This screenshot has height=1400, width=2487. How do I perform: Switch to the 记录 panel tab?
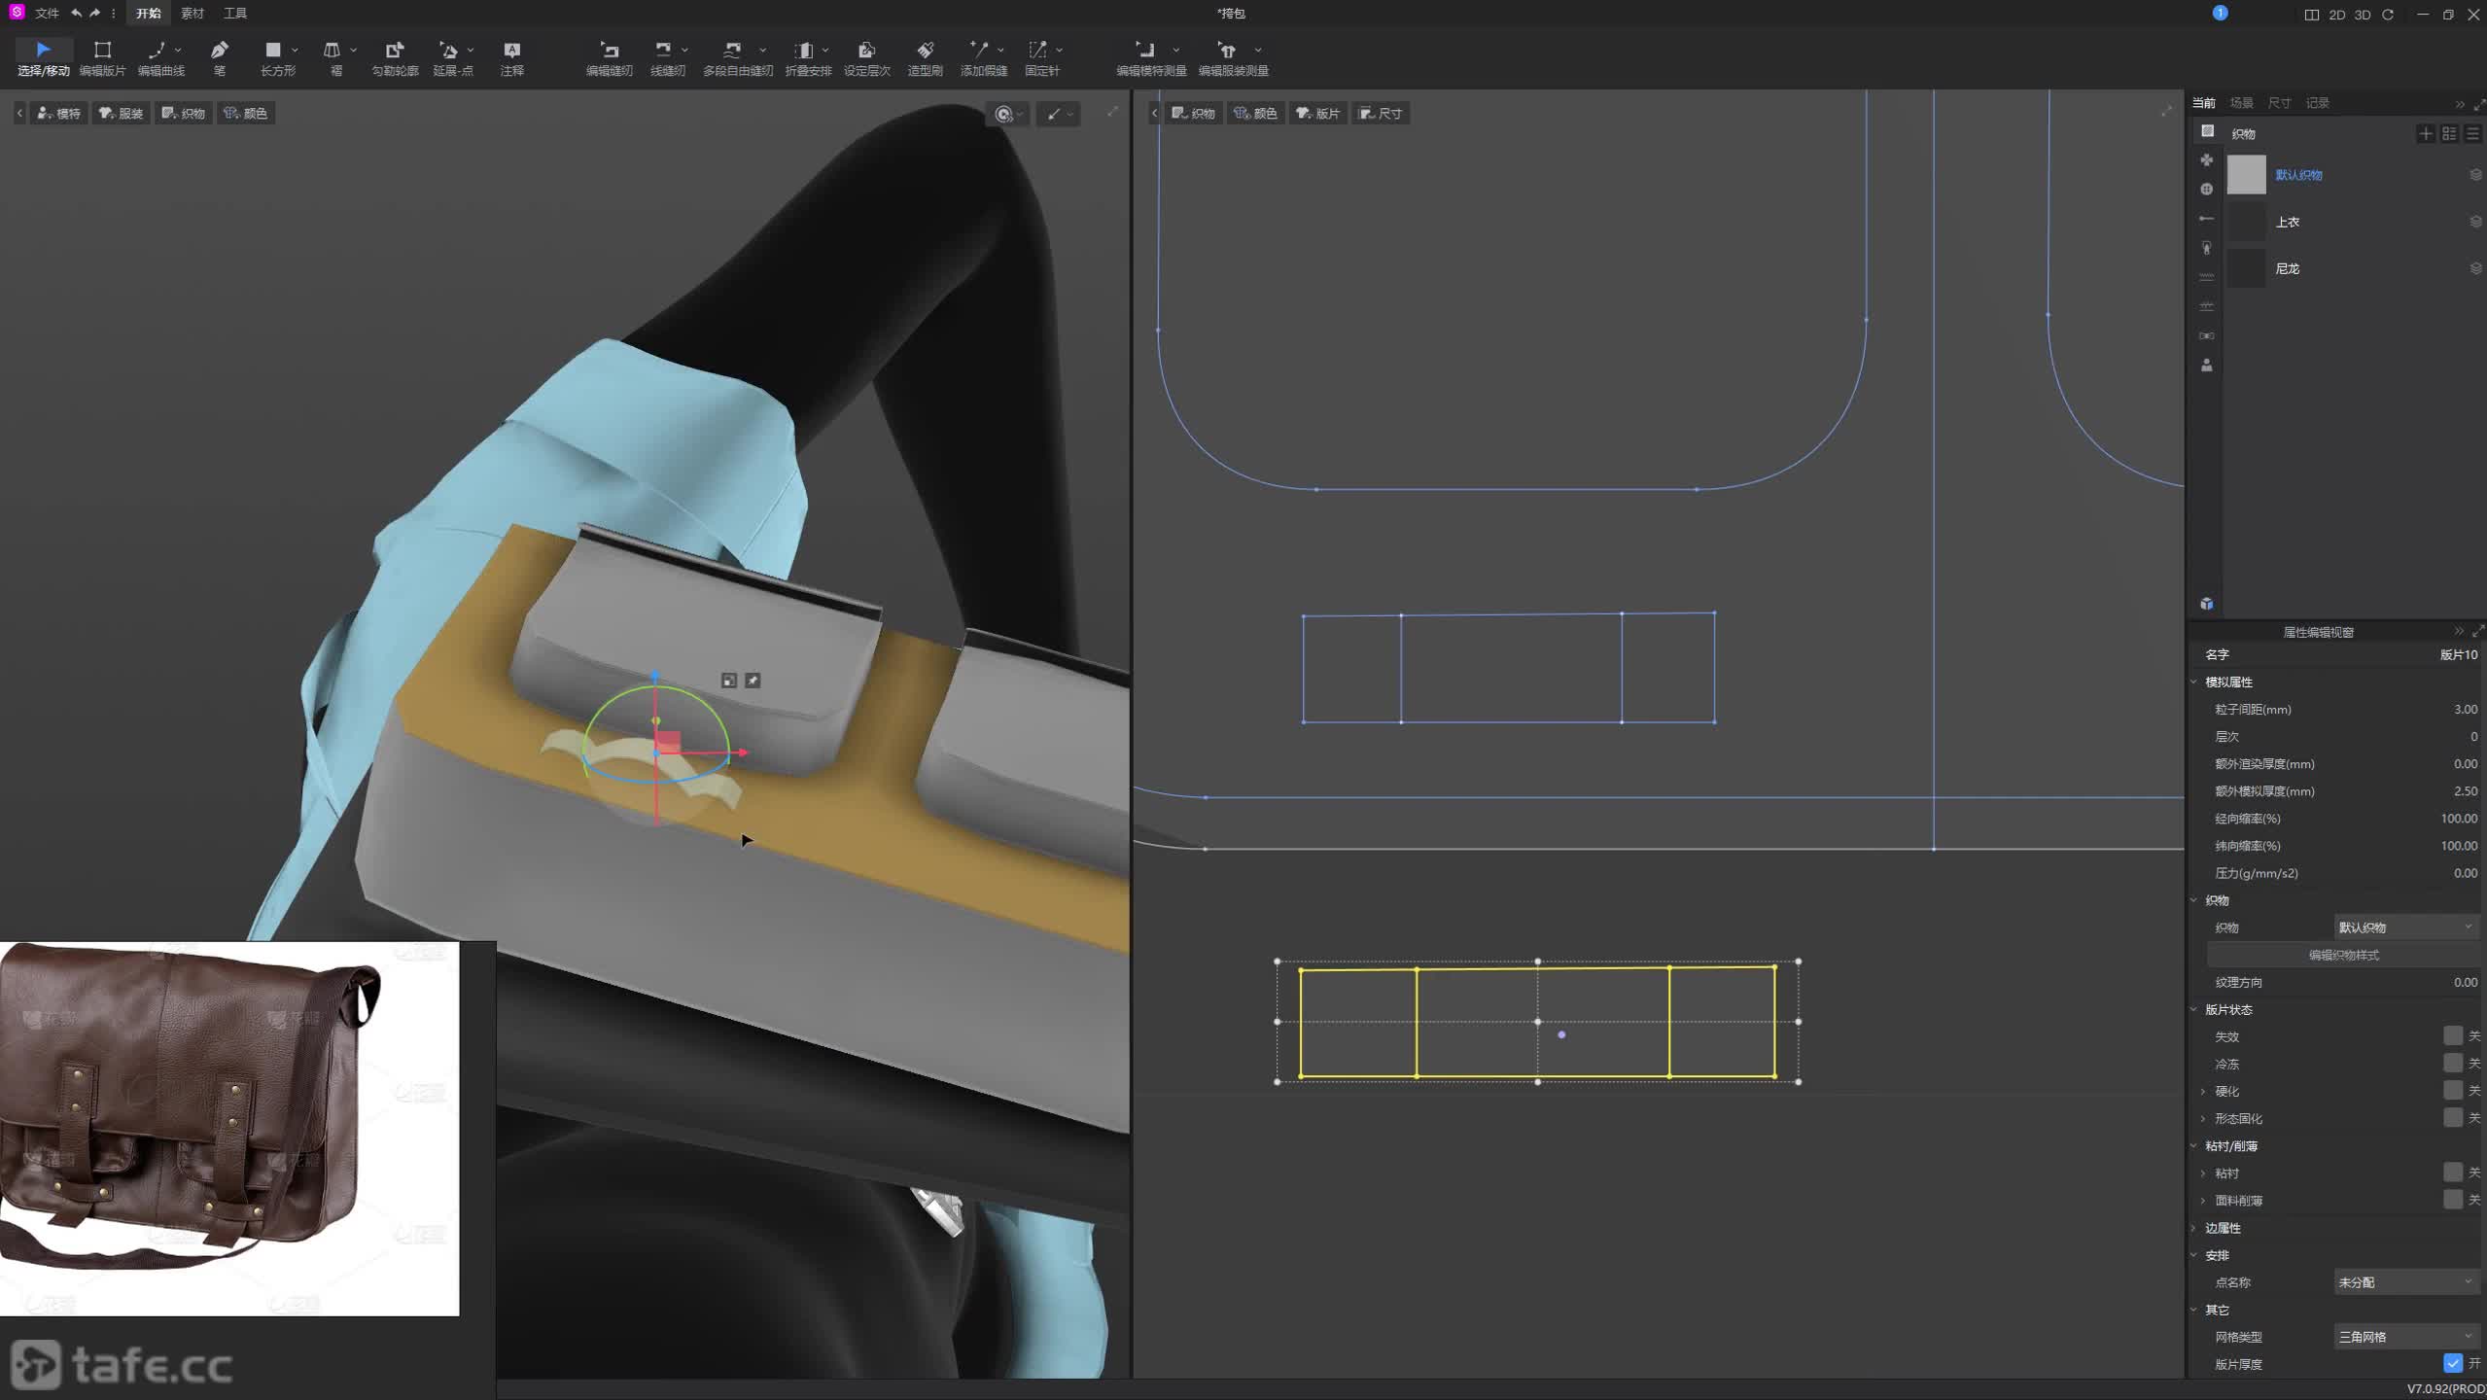click(2317, 102)
